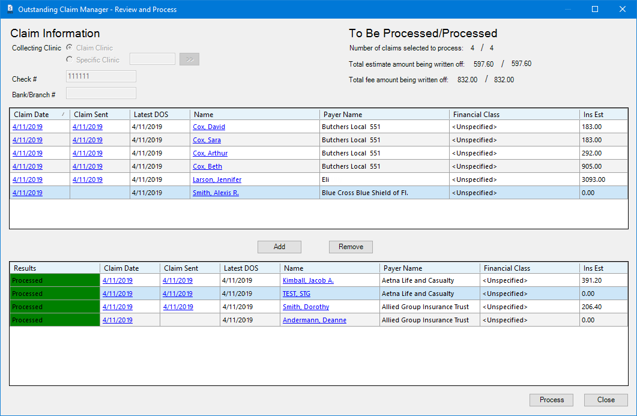
Task: Open Claim Date link for TEST, STG
Action: point(118,294)
